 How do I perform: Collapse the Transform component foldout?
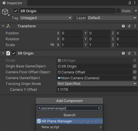pos(3,26)
